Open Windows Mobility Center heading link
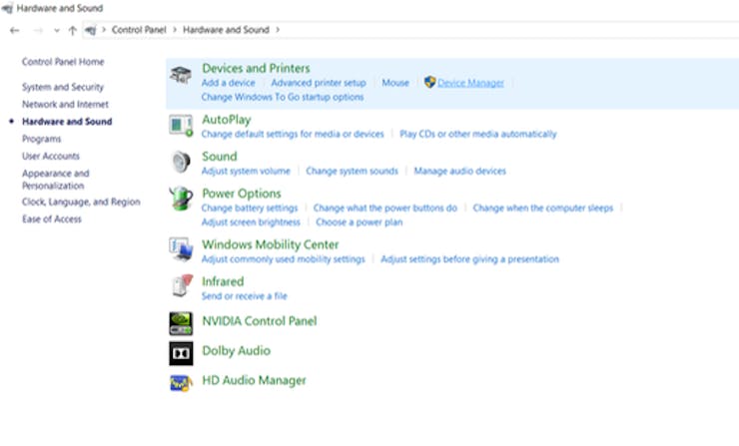This screenshot has height=446, width=739. coord(270,244)
